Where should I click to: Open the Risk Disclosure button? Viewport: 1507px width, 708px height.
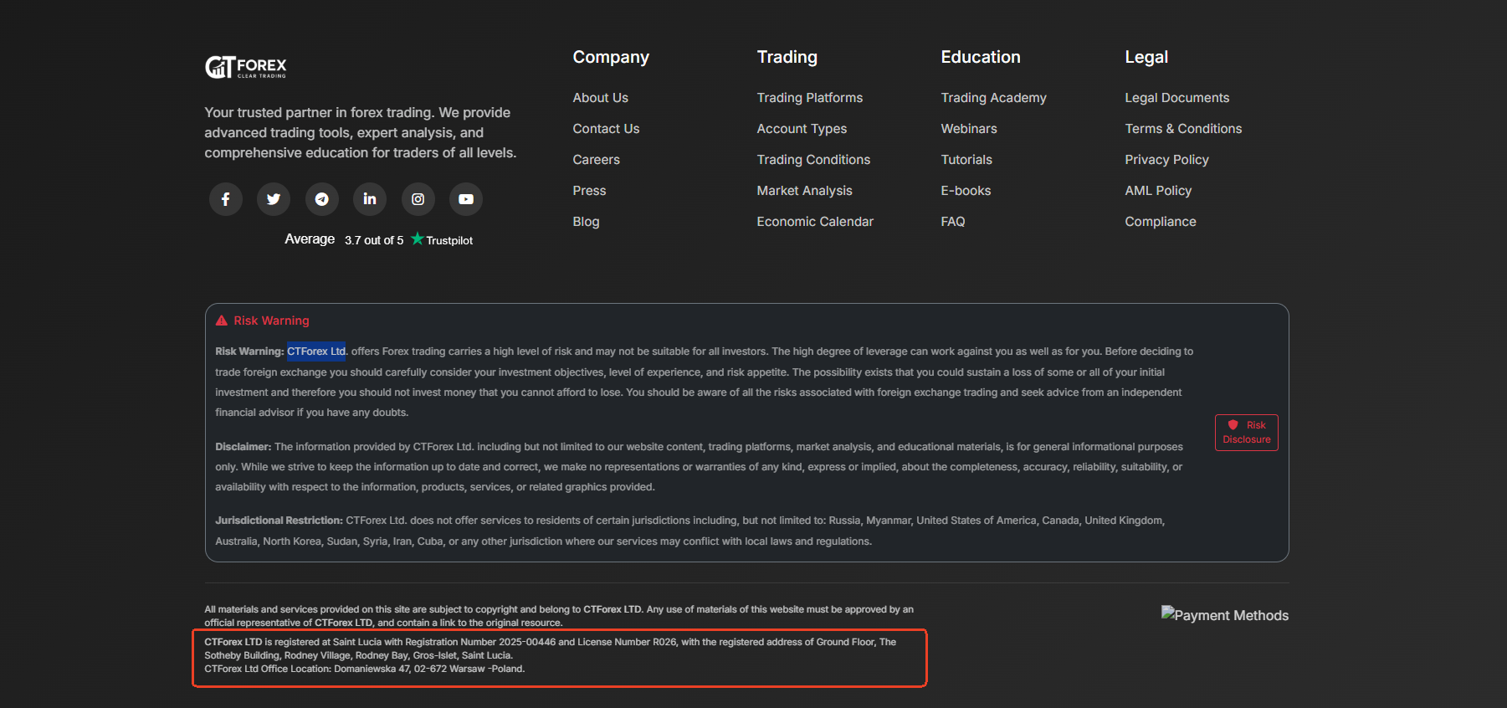(1246, 433)
